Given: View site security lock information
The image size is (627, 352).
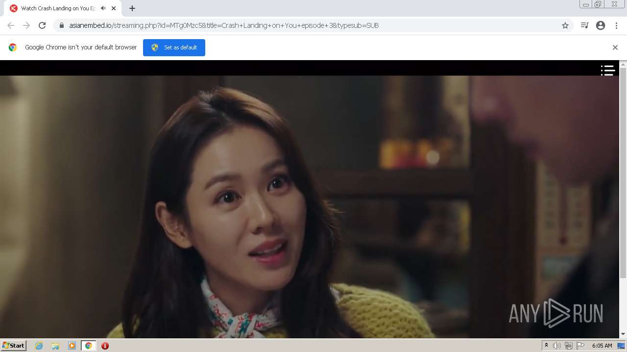Looking at the screenshot, I should [x=61, y=25].
